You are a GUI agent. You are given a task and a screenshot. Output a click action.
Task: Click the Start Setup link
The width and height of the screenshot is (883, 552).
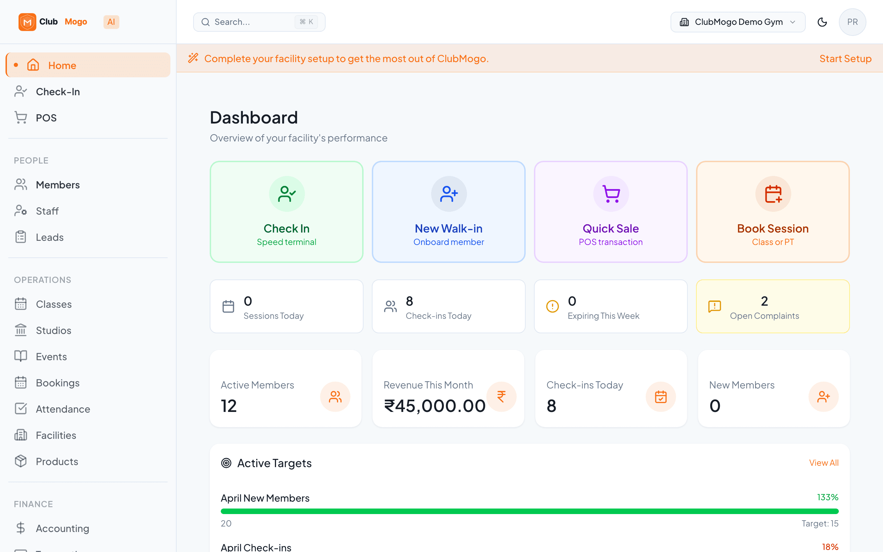(845, 58)
